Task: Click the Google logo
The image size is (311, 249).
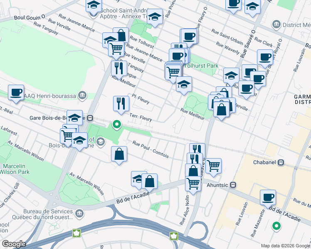Action: coord(14,244)
